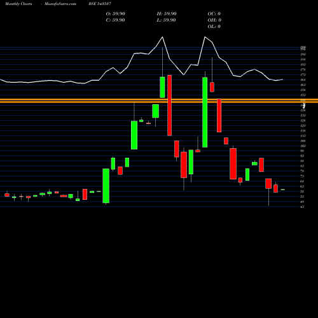Image resolution: width=318 pixels, height=318 pixels.
Task: Click the low price 'L: 59.90'
Action: pyautogui.click(x=167, y=20)
